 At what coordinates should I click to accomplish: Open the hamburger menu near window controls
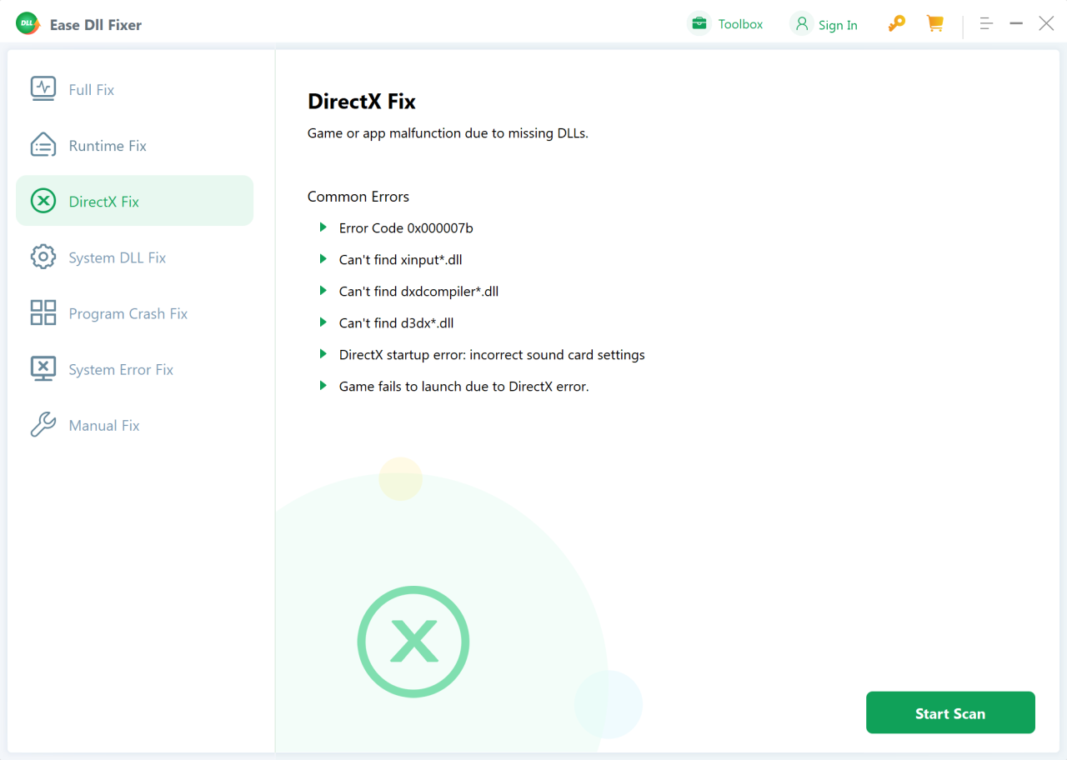point(986,23)
